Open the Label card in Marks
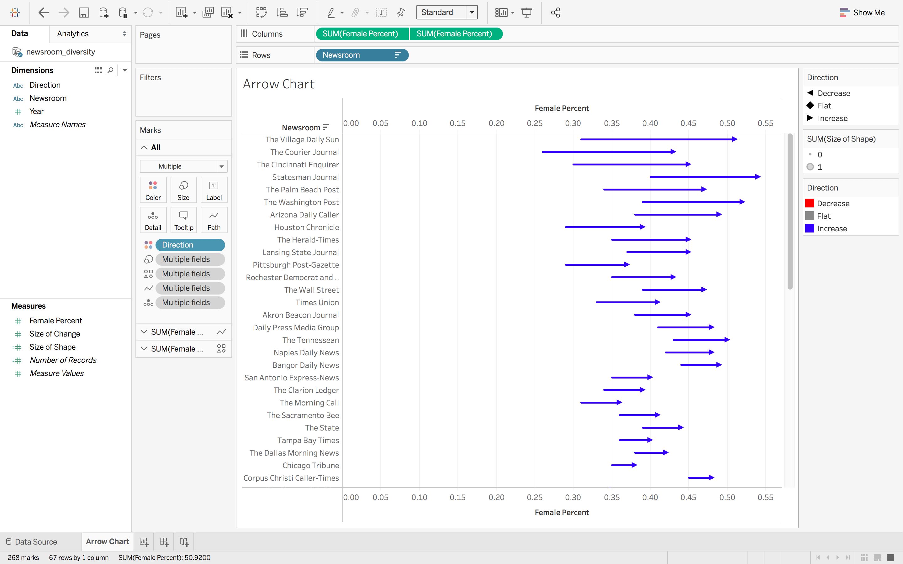Image resolution: width=903 pixels, height=564 pixels. [x=214, y=190]
